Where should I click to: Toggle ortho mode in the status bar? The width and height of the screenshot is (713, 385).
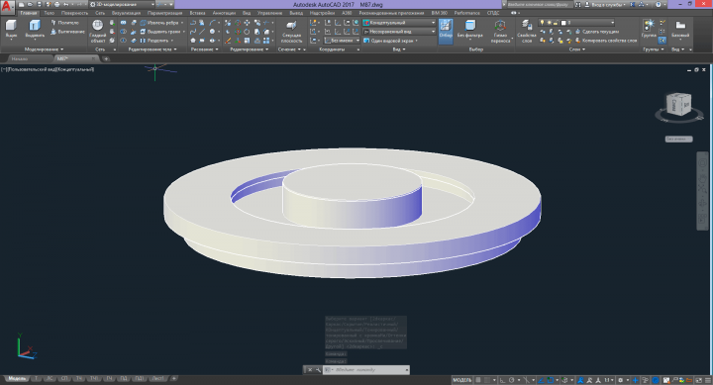coord(502,380)
